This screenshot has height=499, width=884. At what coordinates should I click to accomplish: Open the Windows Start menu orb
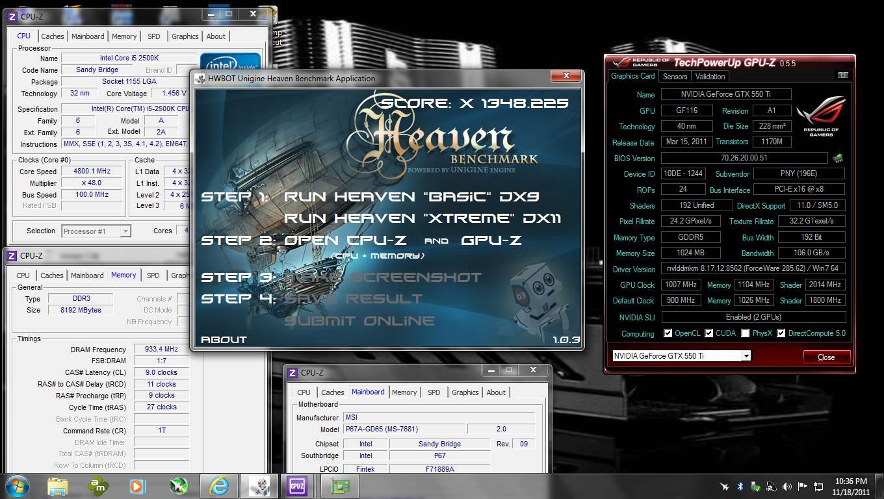pos(17,485)
